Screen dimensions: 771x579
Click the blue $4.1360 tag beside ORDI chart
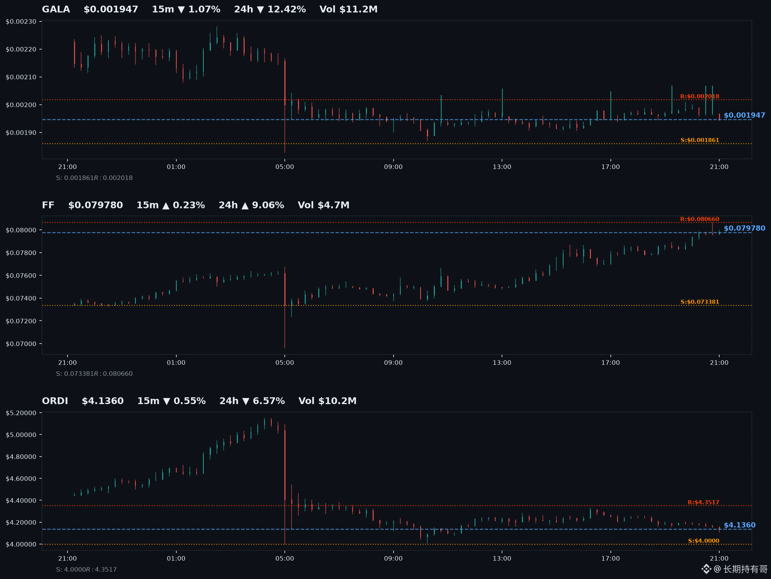[x=739, y=525]
